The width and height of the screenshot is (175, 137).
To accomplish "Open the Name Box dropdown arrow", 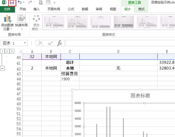I will 25,43.
